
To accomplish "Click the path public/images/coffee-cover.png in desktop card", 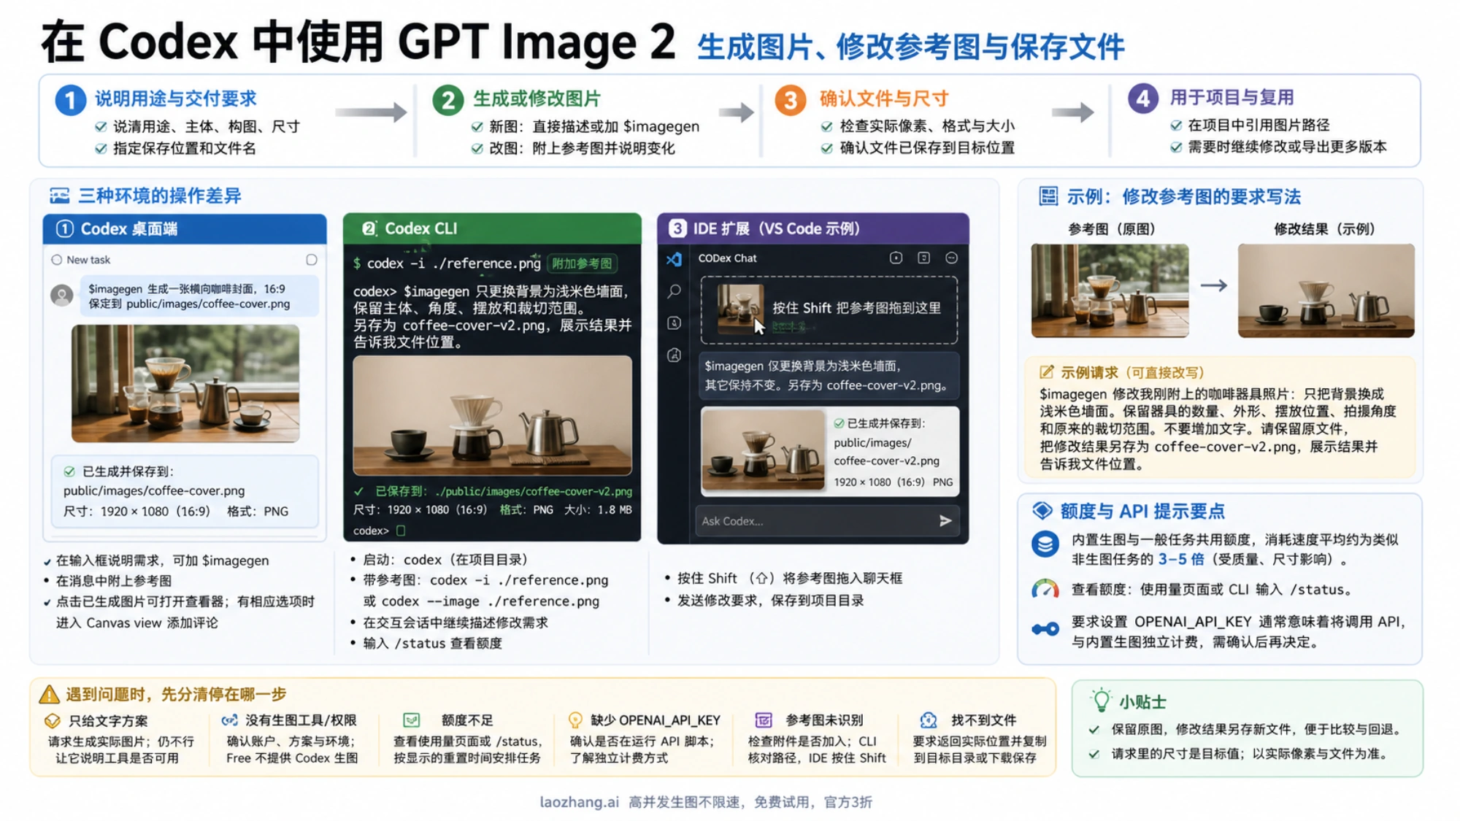I will coord(154,490).
